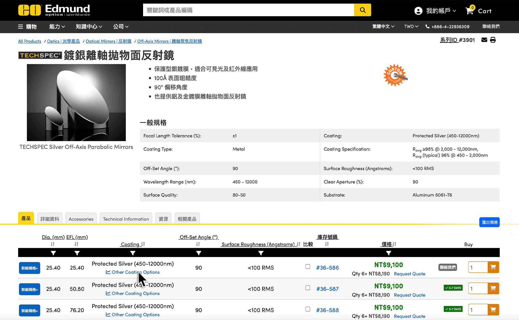Check the compare box for #36-586
519x320 pixels.
pos(308,267)
